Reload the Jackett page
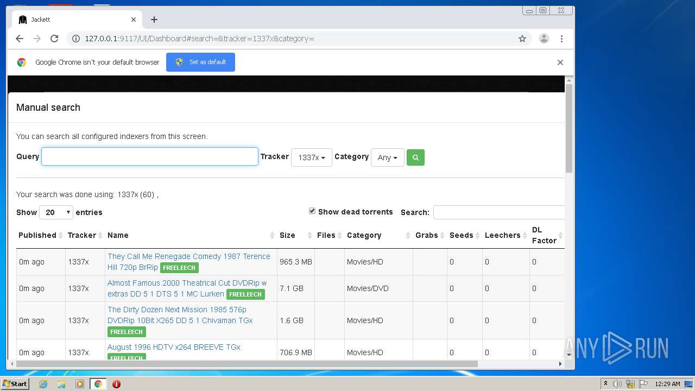This screenshot has width=695, height=391. pos(54,39)
